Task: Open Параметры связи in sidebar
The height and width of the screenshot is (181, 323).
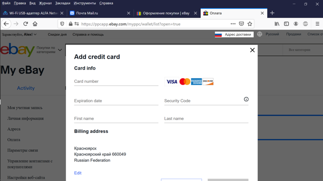Action: tap(23, 150)
